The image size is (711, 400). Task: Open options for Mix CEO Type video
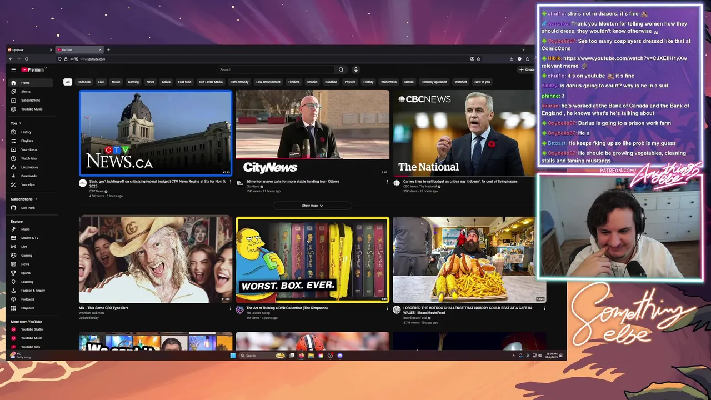coord(231,308)
